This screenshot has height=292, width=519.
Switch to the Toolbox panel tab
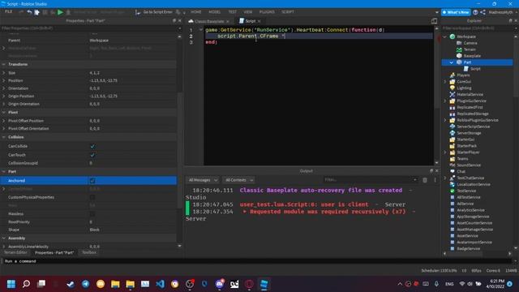click(x=89, y=252)
